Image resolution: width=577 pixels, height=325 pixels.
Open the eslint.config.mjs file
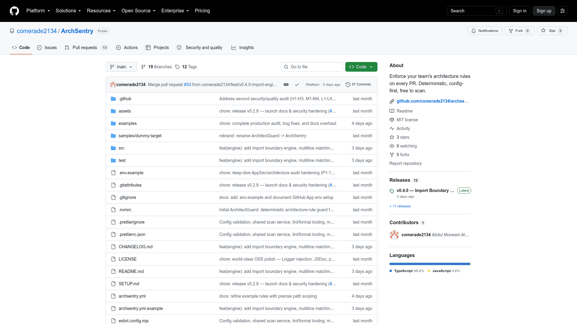pyautogui.click(x=133, y=321)
